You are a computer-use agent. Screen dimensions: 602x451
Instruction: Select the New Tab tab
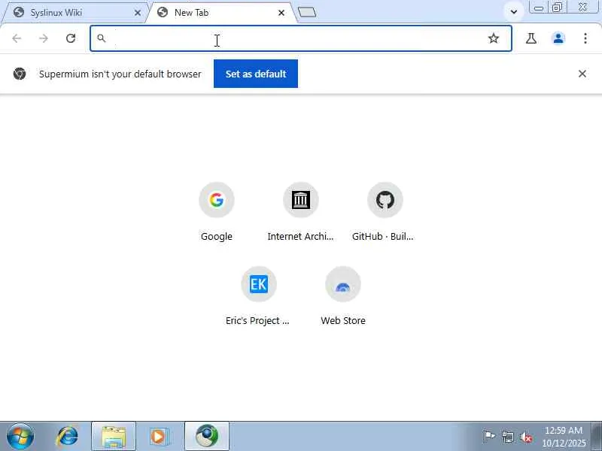220,13
